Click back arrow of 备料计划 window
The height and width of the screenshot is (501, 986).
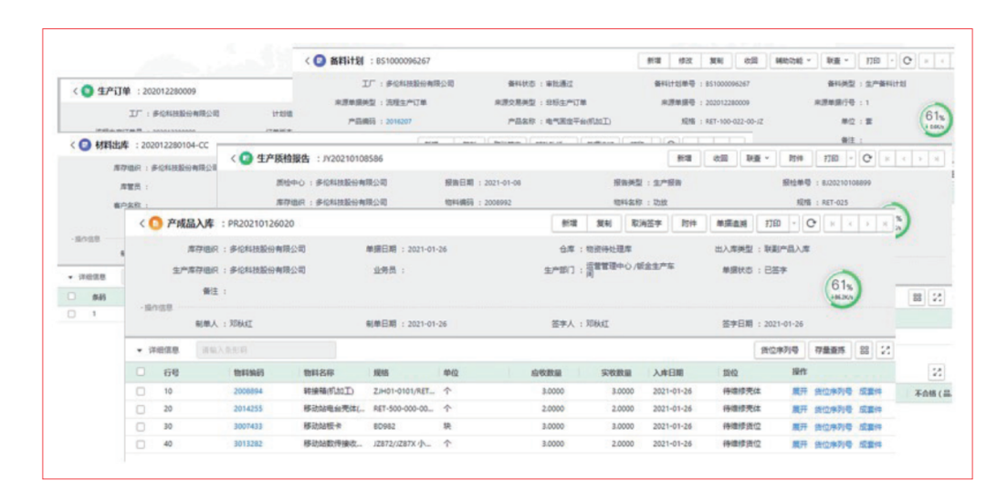click(x=307, y=61)
